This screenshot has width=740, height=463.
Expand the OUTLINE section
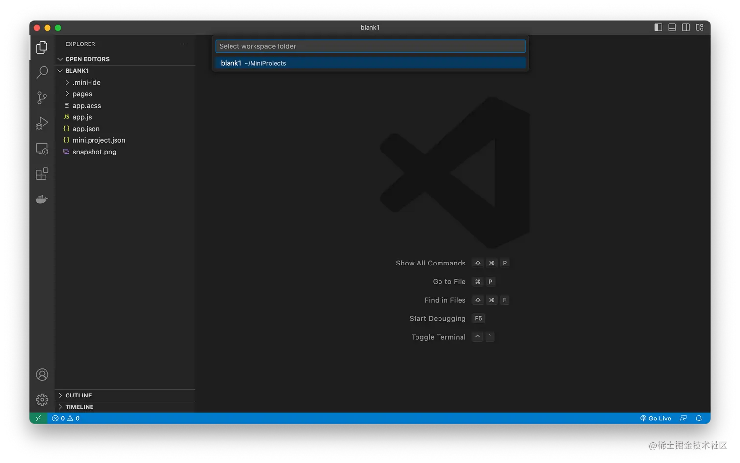[x=126, y=396]
